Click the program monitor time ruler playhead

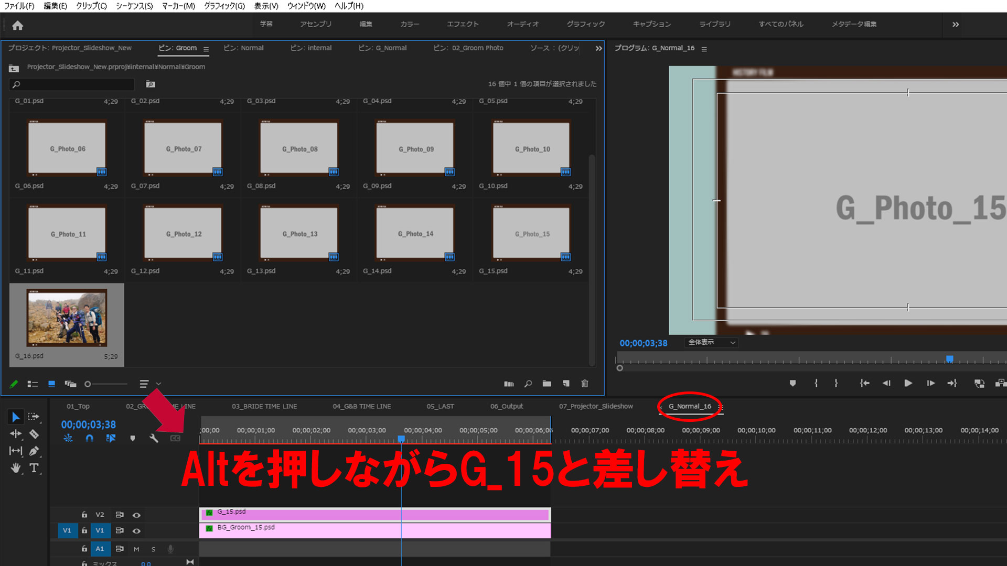(949, 359)
